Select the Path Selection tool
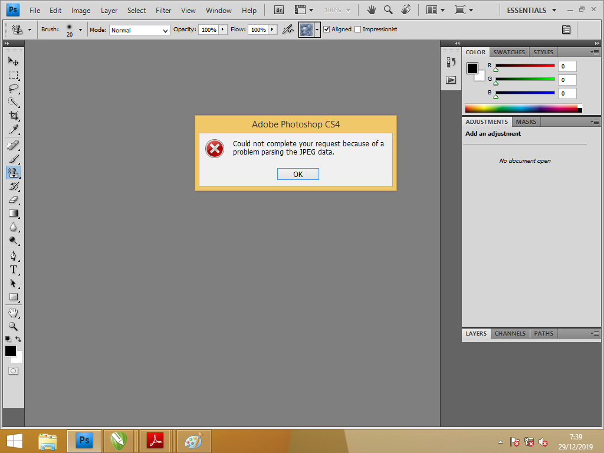 click(14, 283)
